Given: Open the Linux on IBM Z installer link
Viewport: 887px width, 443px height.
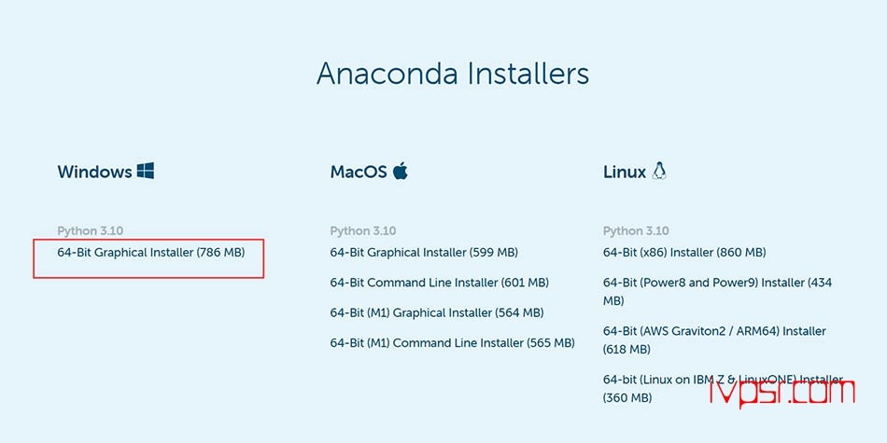Looking at the screenshot, I should point(723,389).
